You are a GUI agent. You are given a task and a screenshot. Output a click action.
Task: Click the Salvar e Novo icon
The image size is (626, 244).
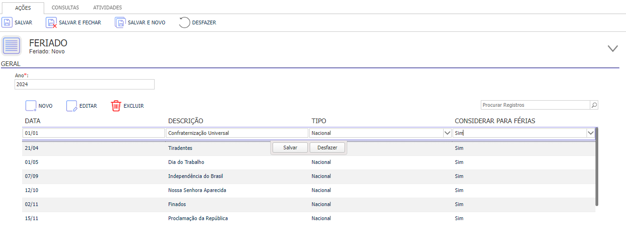coord(120,22)
